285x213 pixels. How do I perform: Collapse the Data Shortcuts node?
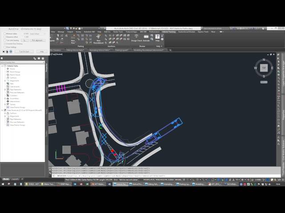(2, 110)
